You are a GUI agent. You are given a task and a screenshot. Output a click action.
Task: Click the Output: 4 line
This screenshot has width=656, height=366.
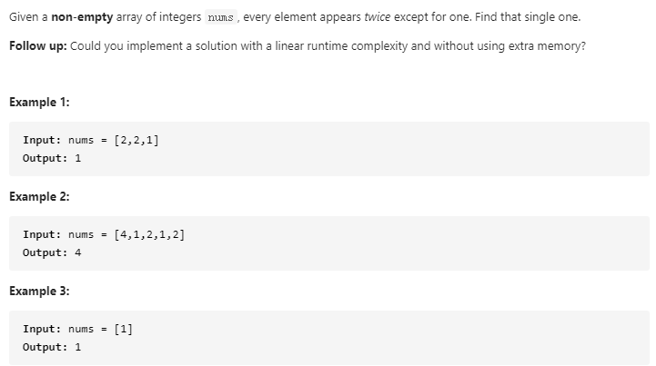point(52,252)
